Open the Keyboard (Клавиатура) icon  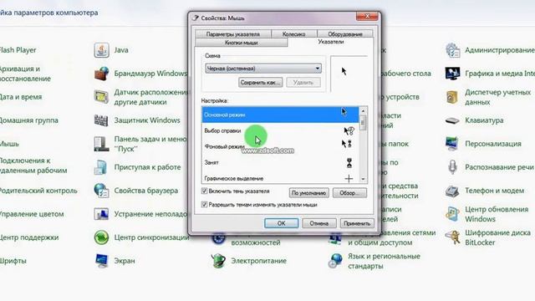tap(452, 120)
